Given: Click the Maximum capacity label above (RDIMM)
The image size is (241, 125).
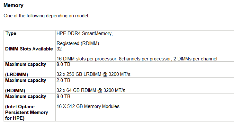Looking at the screenshot, I should click(25, 80).
